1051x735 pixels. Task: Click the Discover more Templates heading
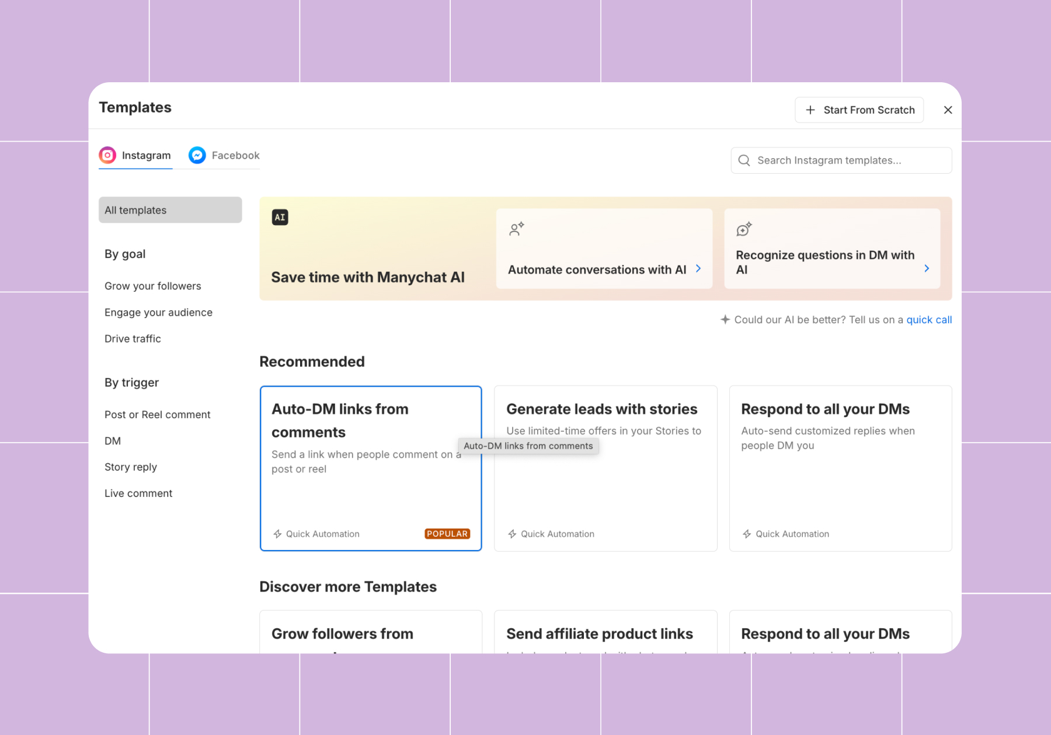pyautogui.click(x=348, y=587)
